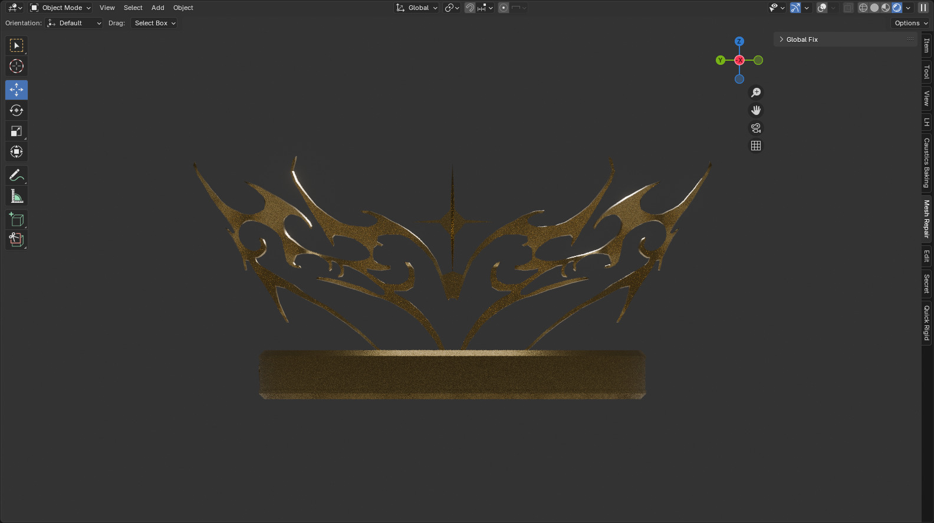Click the negative Z blue gizmo circle
934x523 pixels.
pyautogui.click(x=739, y=79)
